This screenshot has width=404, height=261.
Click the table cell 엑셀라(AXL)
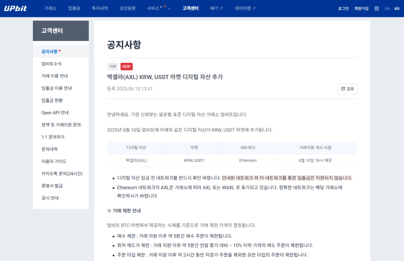[x=136, y=160]
